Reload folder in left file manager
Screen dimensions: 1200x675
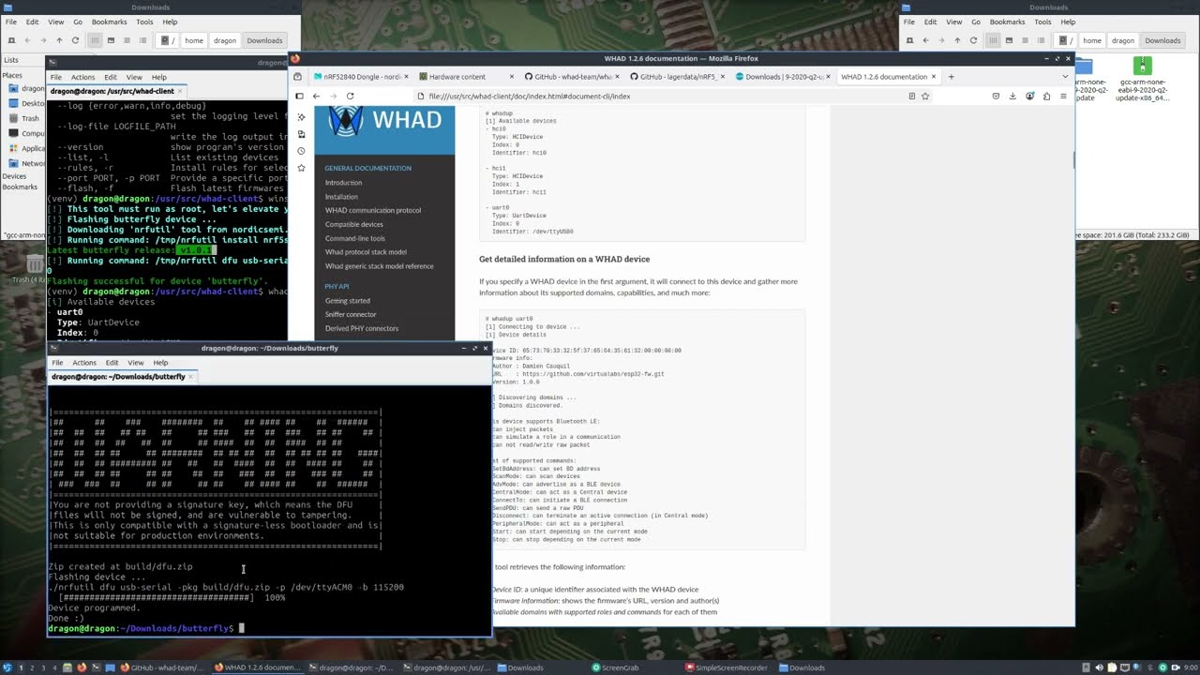point(76,40)
